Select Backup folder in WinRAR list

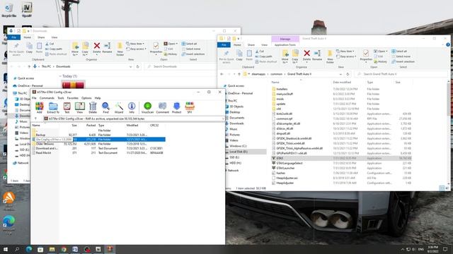(x=40, y=135)
